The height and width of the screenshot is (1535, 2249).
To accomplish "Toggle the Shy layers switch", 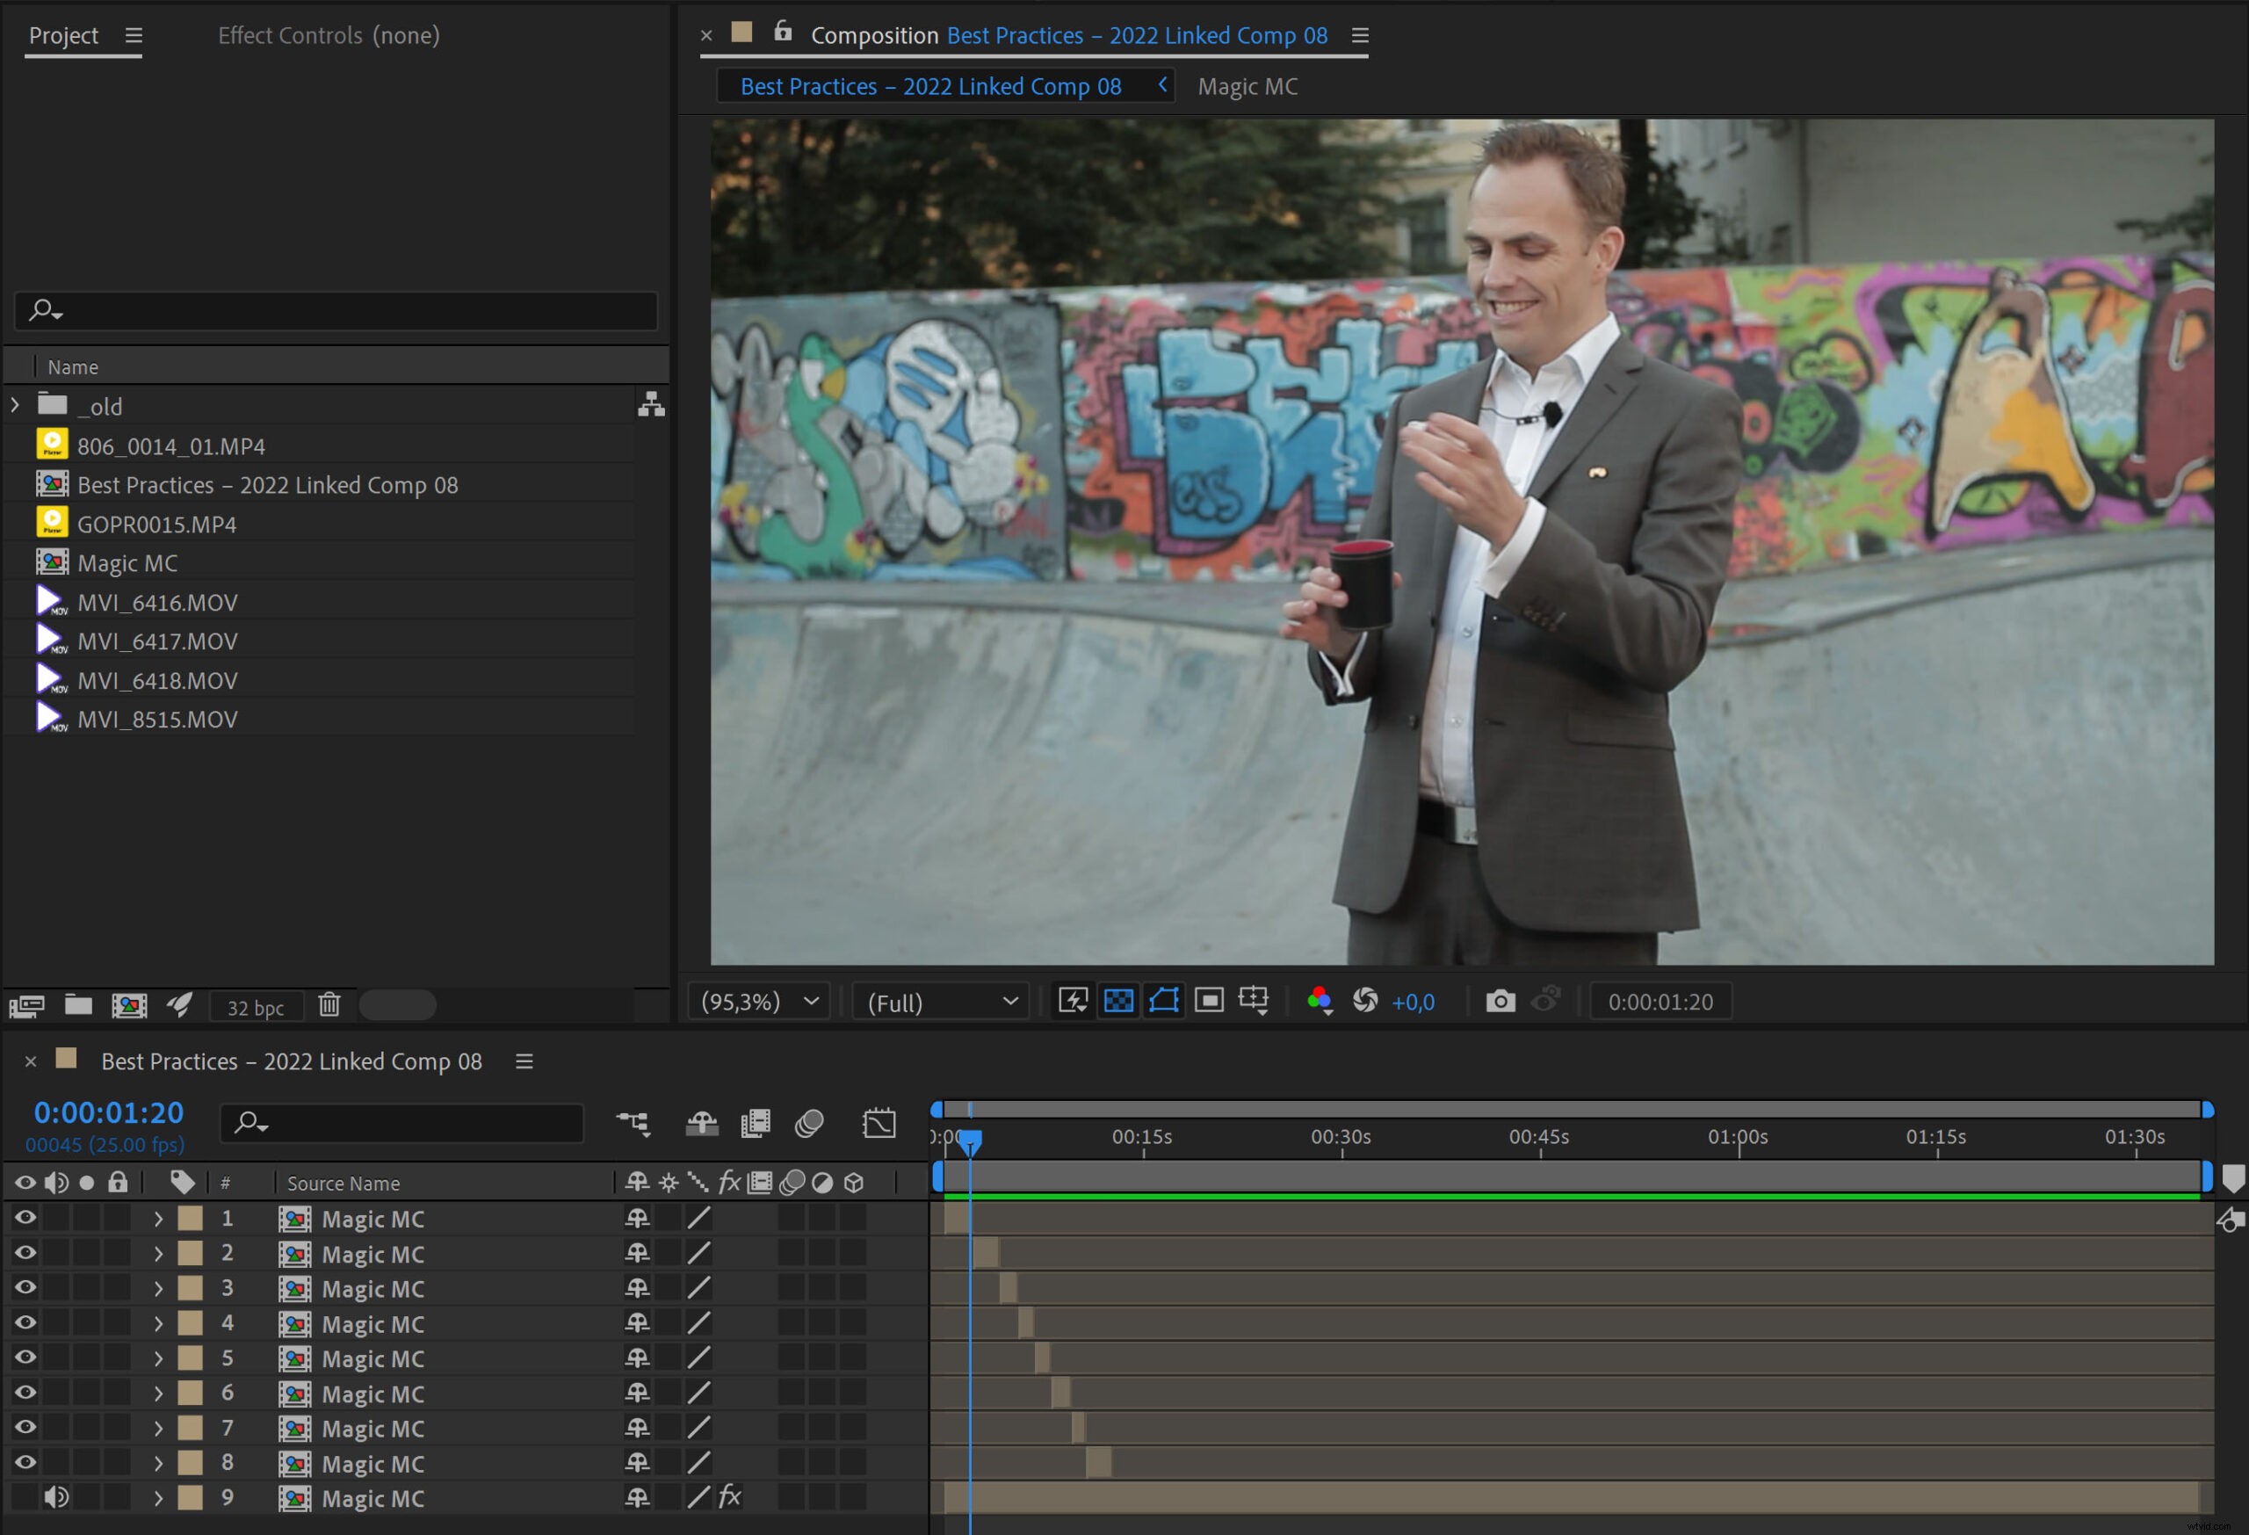I will click(x=702, y=1123).
